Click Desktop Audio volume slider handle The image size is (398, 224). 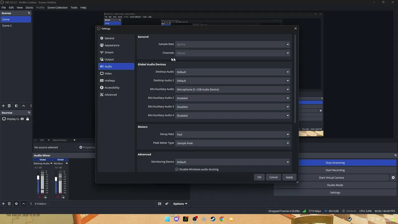pyautogui.click(x=38, y=178)
